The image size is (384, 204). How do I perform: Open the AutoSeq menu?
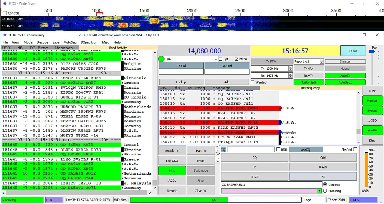tap(70, 42)
